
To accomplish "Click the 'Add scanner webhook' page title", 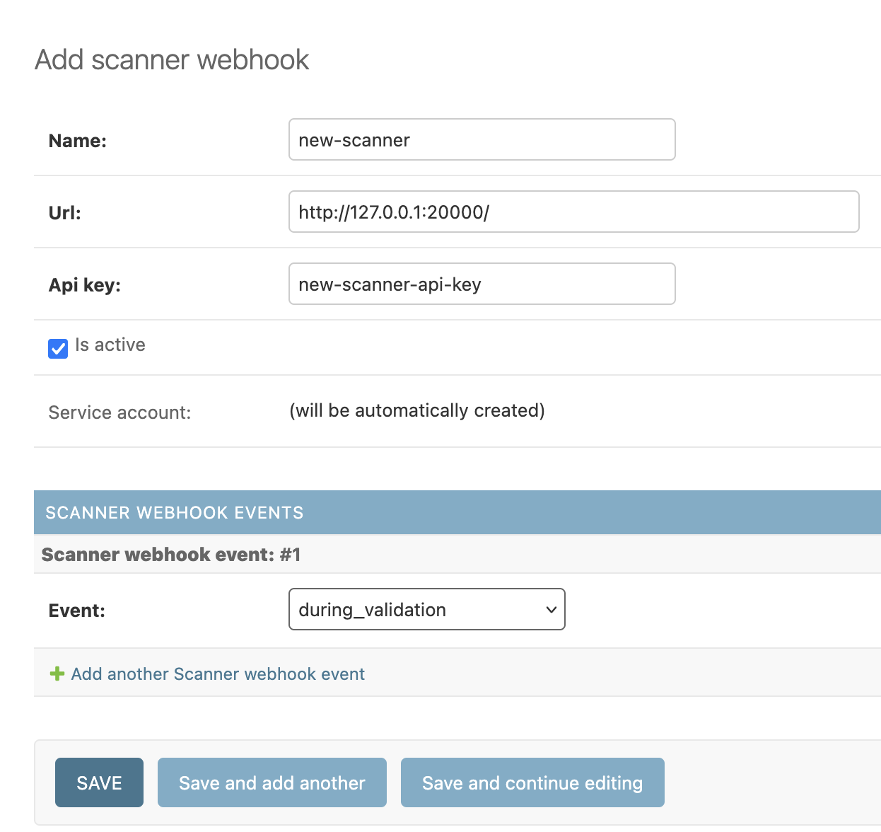I will [172, 60].
